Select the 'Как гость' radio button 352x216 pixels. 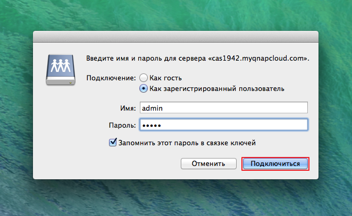[x=144, y=78]
